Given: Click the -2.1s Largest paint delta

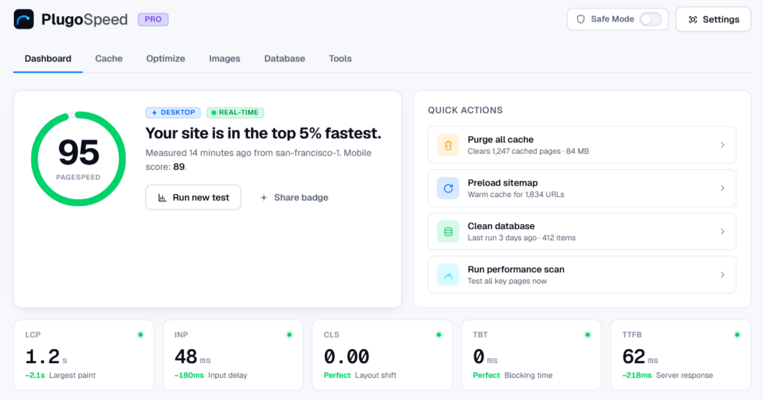Looking at the screenshot, I should [x=35, y=375].
